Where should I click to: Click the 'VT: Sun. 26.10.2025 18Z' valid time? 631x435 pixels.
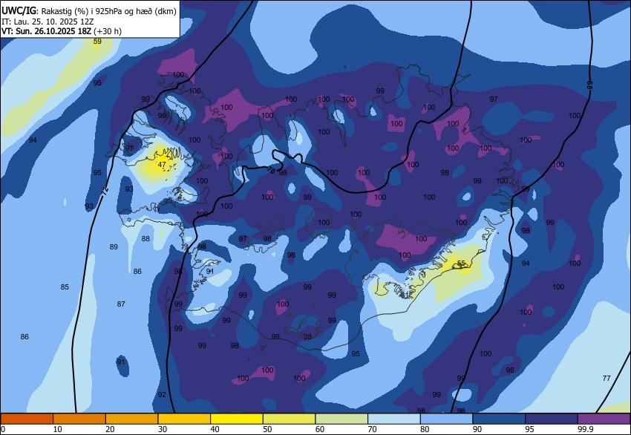46,31
